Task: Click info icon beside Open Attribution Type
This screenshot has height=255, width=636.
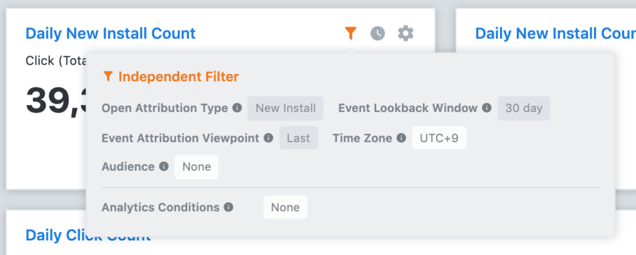Action: [237, 108]
